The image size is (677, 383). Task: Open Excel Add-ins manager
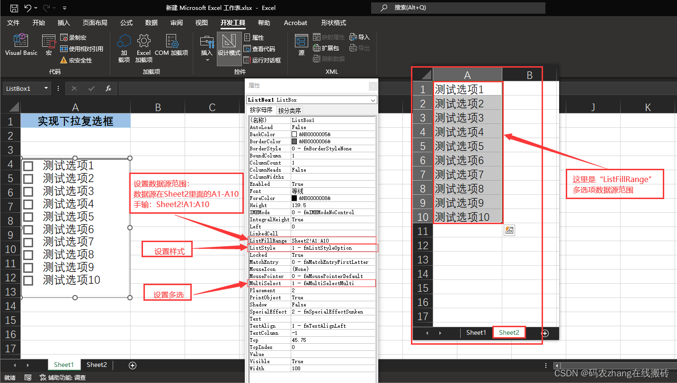pos(144,48)
